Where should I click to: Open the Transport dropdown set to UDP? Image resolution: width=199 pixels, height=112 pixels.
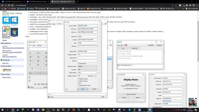(x=87, y=70)
